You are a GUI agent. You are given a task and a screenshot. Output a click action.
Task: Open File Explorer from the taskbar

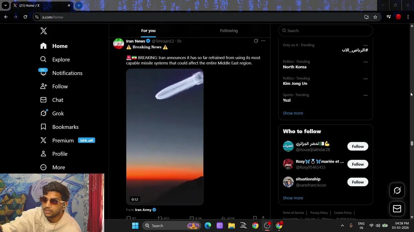pyautogui.click(x=231, y=226)
